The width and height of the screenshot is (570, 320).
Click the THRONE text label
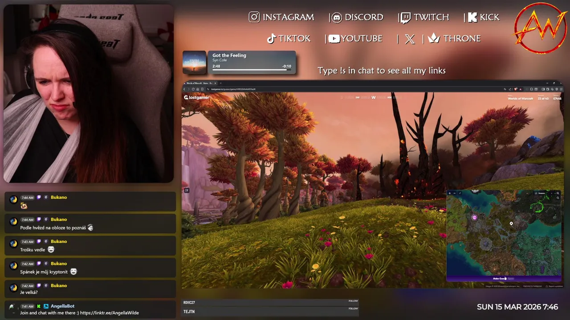pos(462,39)
